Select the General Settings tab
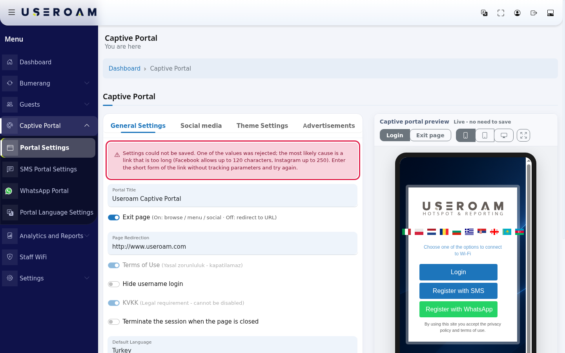Screen dimensions: 565x353 coord(138,126)
